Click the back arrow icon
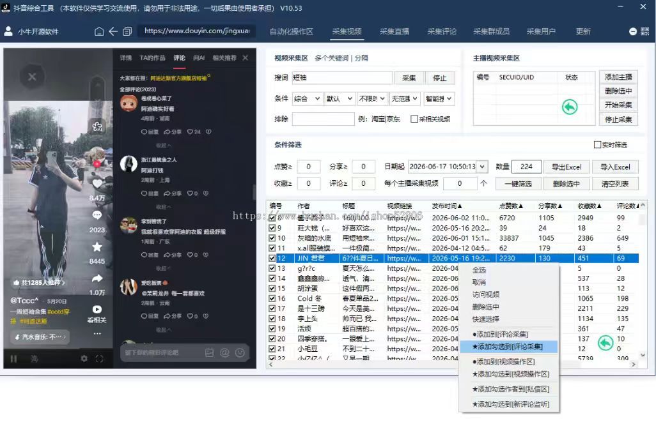 click(x=113, y=31)
